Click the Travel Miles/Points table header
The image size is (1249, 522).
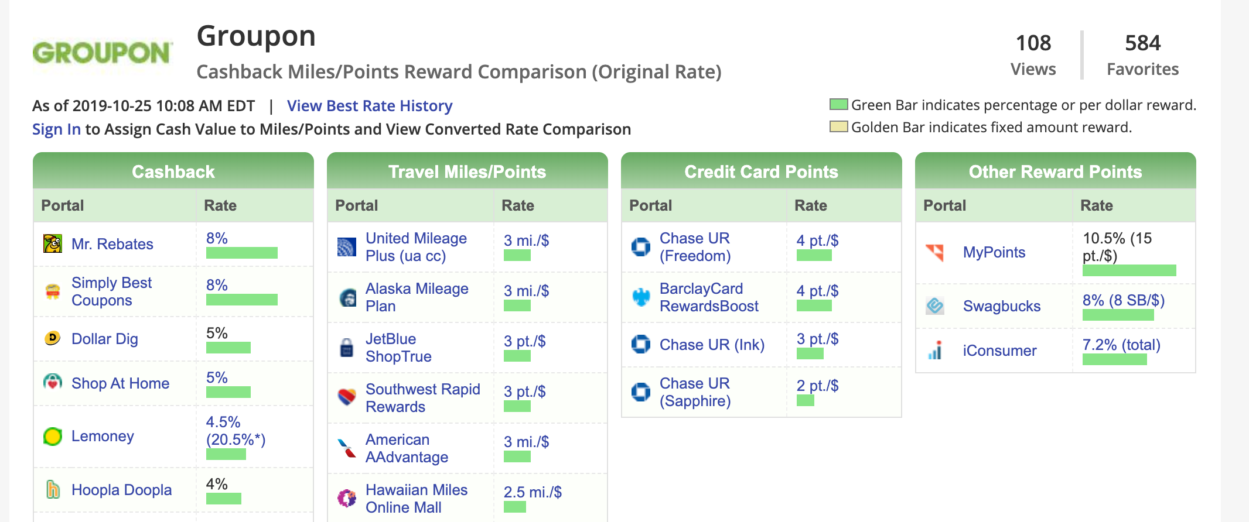(x=467, y=171)
